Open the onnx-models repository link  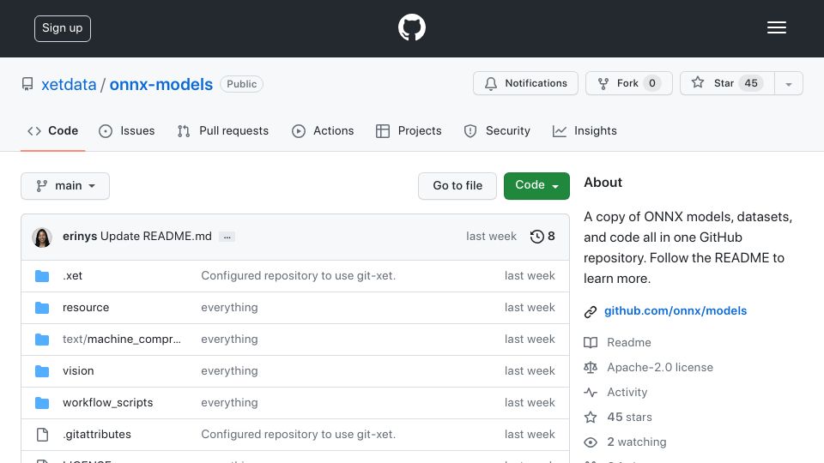[161, 84]
